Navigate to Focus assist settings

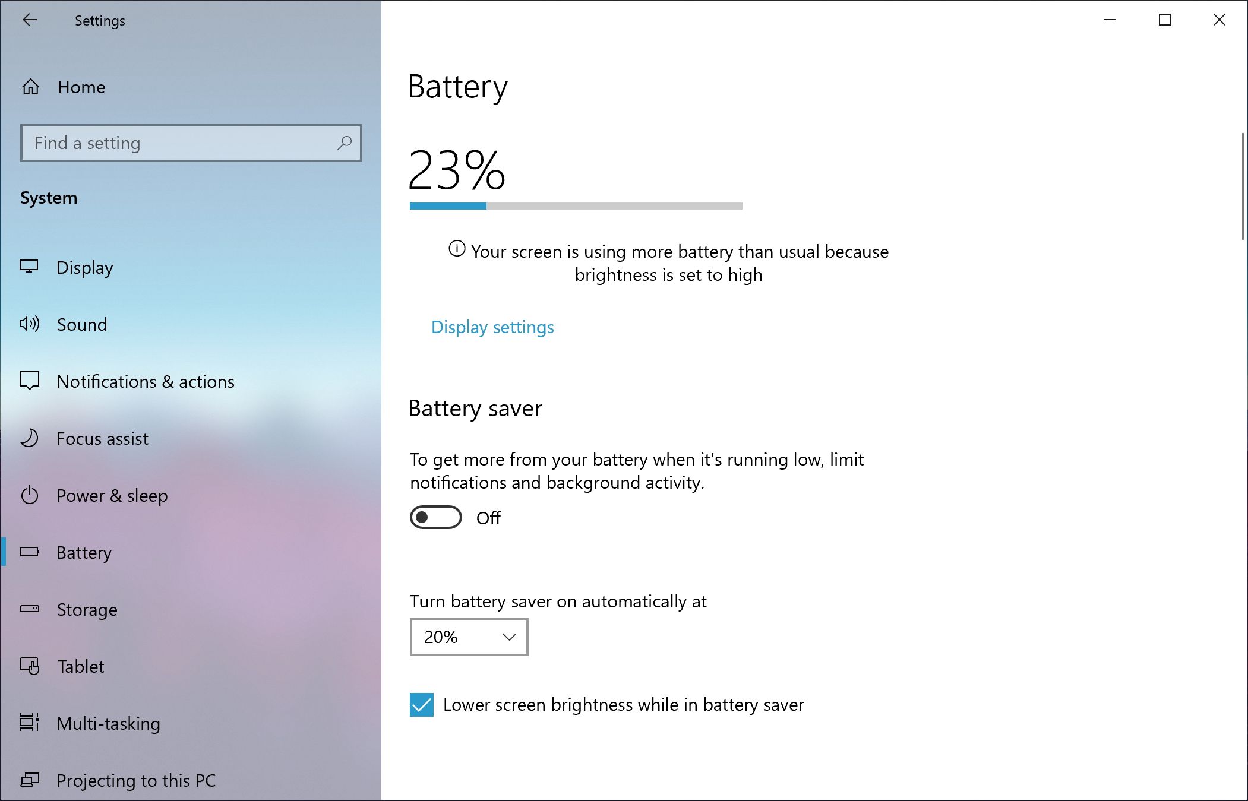(x=103, y=438)
